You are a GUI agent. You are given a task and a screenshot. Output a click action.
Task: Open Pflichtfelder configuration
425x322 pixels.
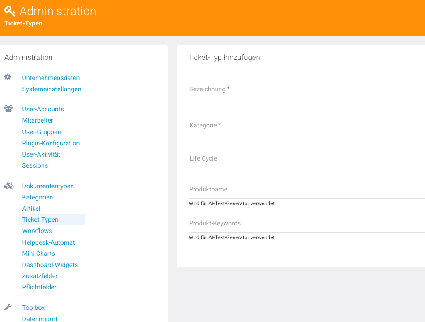point(39,287)
